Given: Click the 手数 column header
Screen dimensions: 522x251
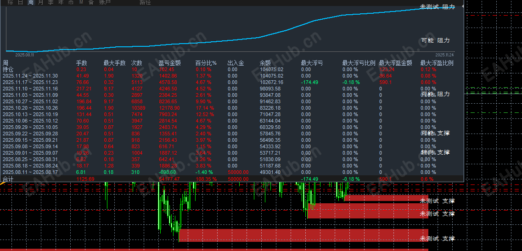Looking at the screenshot, I should click(82, 63).
